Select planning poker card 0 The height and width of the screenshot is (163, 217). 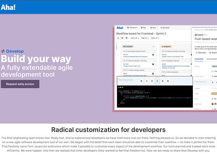pos(141,81)
